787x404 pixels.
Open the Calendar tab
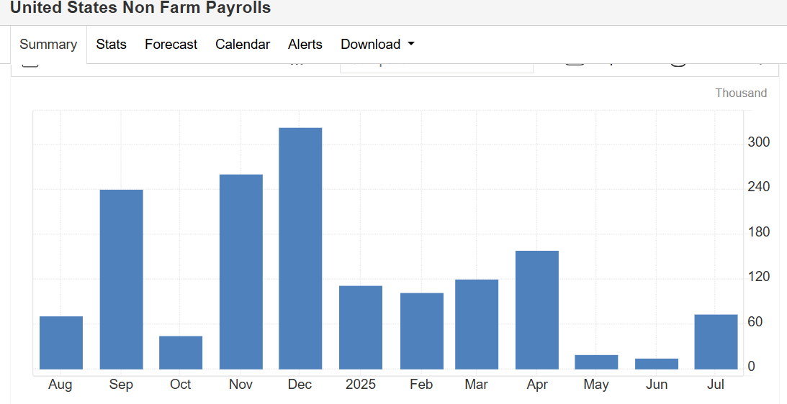tap(243, 45)
